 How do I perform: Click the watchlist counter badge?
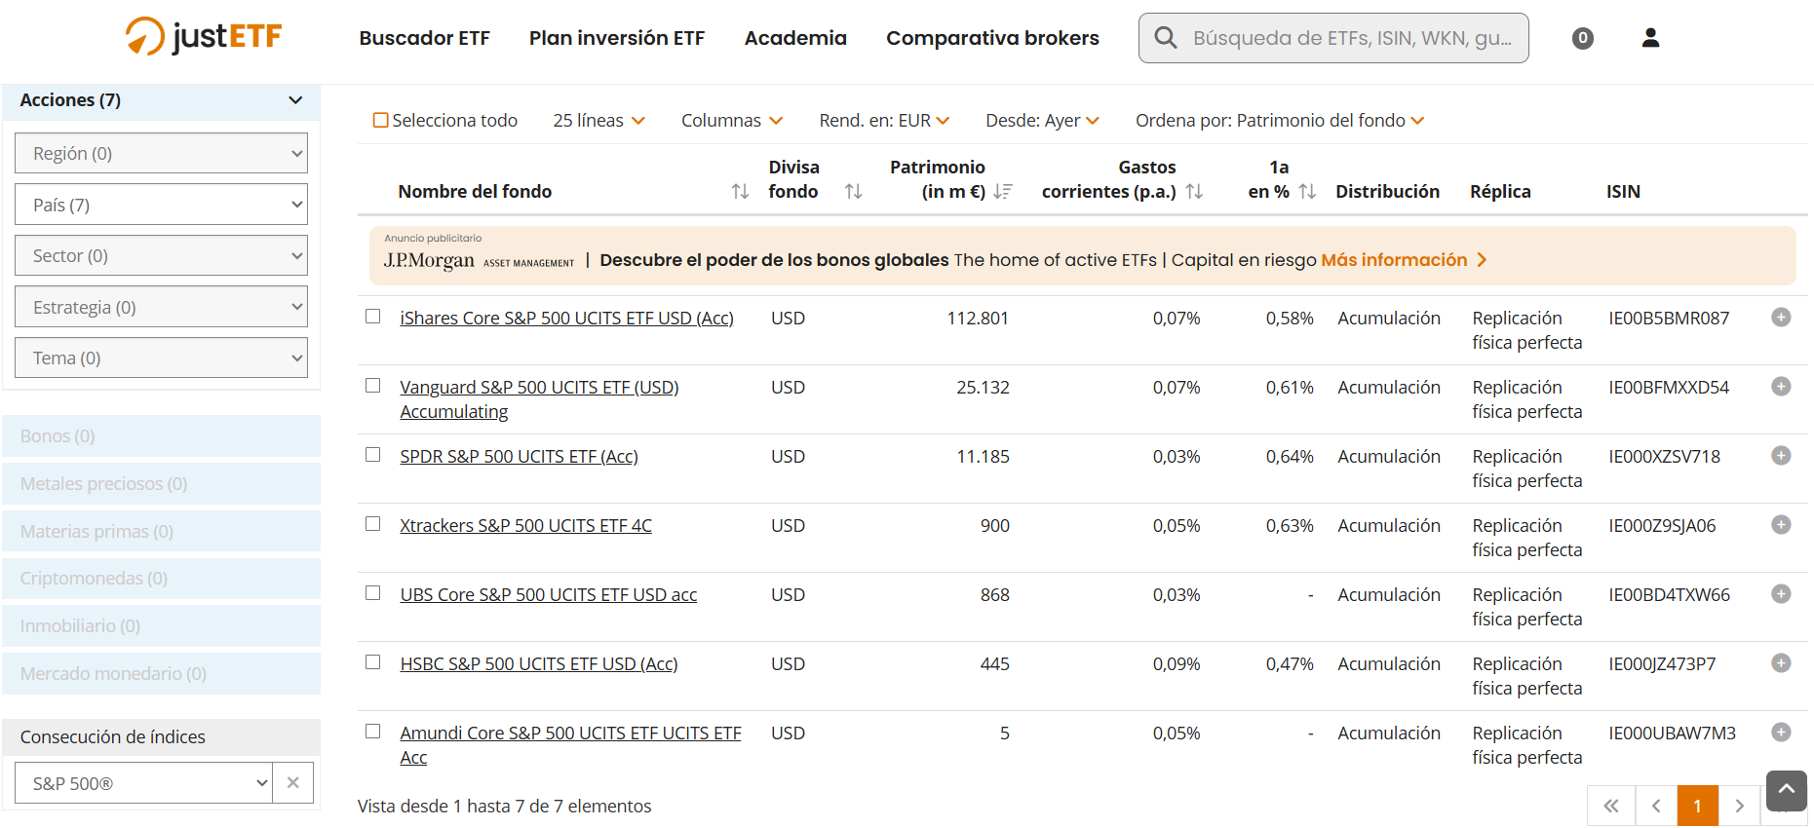[x=1583, y=38]
